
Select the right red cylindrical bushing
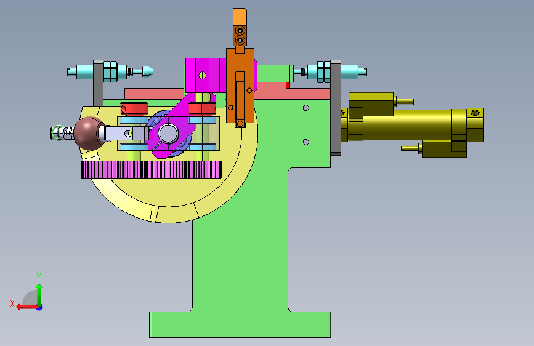coord(202,108)
